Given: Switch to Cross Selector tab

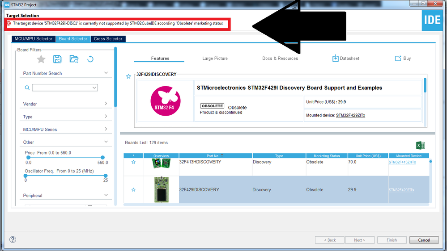Looking at the screenshot, I should point(108,39).
